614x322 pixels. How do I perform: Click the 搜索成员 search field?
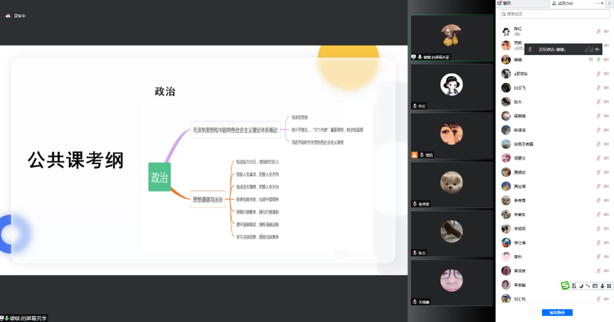[x=554, y=15]
